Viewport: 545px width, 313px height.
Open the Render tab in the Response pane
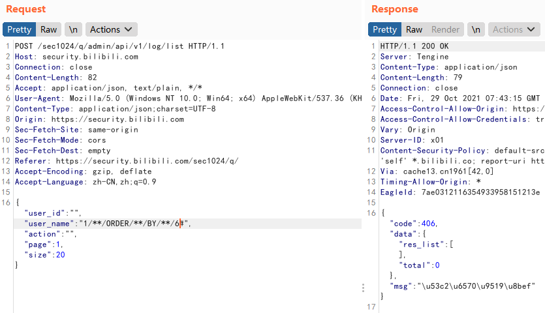[445, 29]
